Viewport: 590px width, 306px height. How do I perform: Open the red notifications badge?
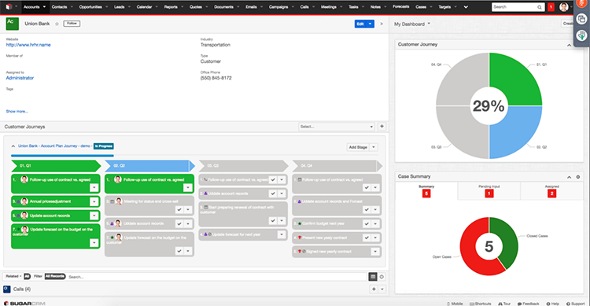coord(551,7)
